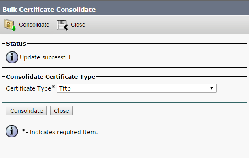Image resolution: width=249 pixels, height=158 pixels.
Task: Click the Status info icon beside Update successful
Action: [12, 57]
